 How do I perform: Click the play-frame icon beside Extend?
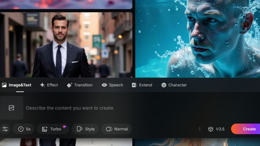[134, 85]
